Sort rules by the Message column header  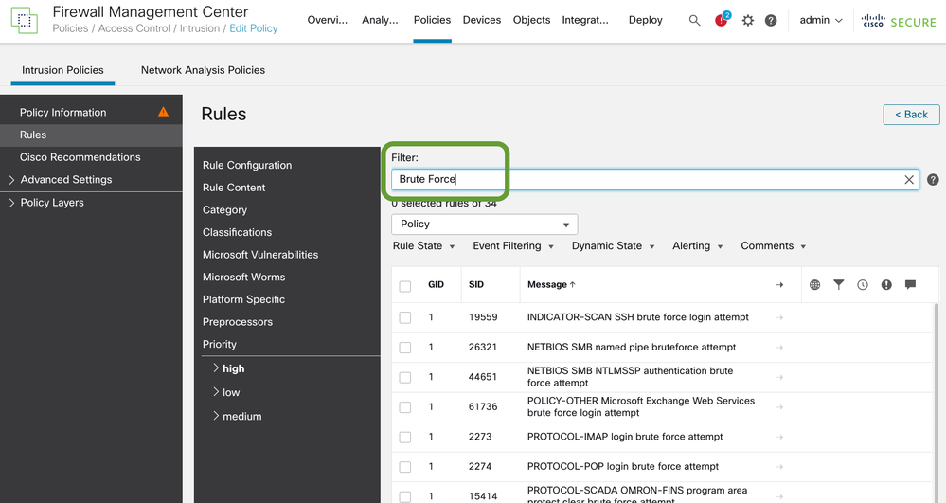551,285
